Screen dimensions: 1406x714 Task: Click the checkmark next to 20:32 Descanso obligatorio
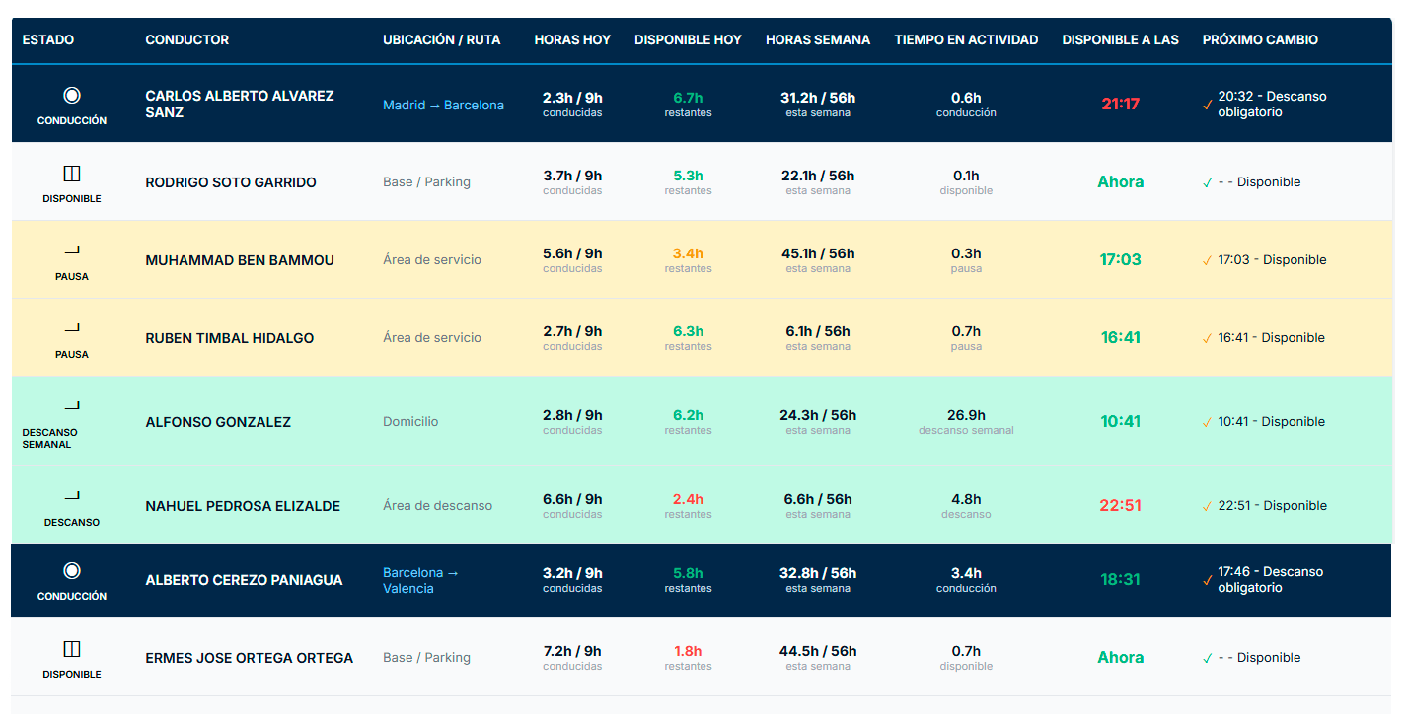click(x=1208, y=105)
